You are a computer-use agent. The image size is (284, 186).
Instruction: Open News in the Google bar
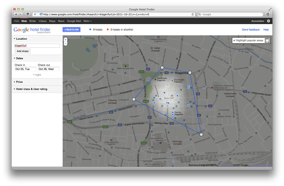tap(61, 21)
